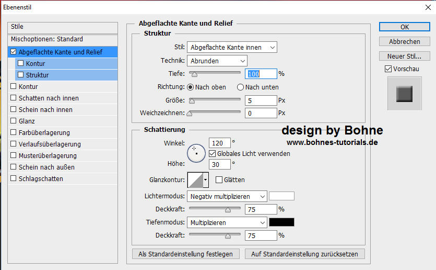Click the black Tiefenmodus color swatch
Viewport: 436px width, 270px height.
point(281,222)
